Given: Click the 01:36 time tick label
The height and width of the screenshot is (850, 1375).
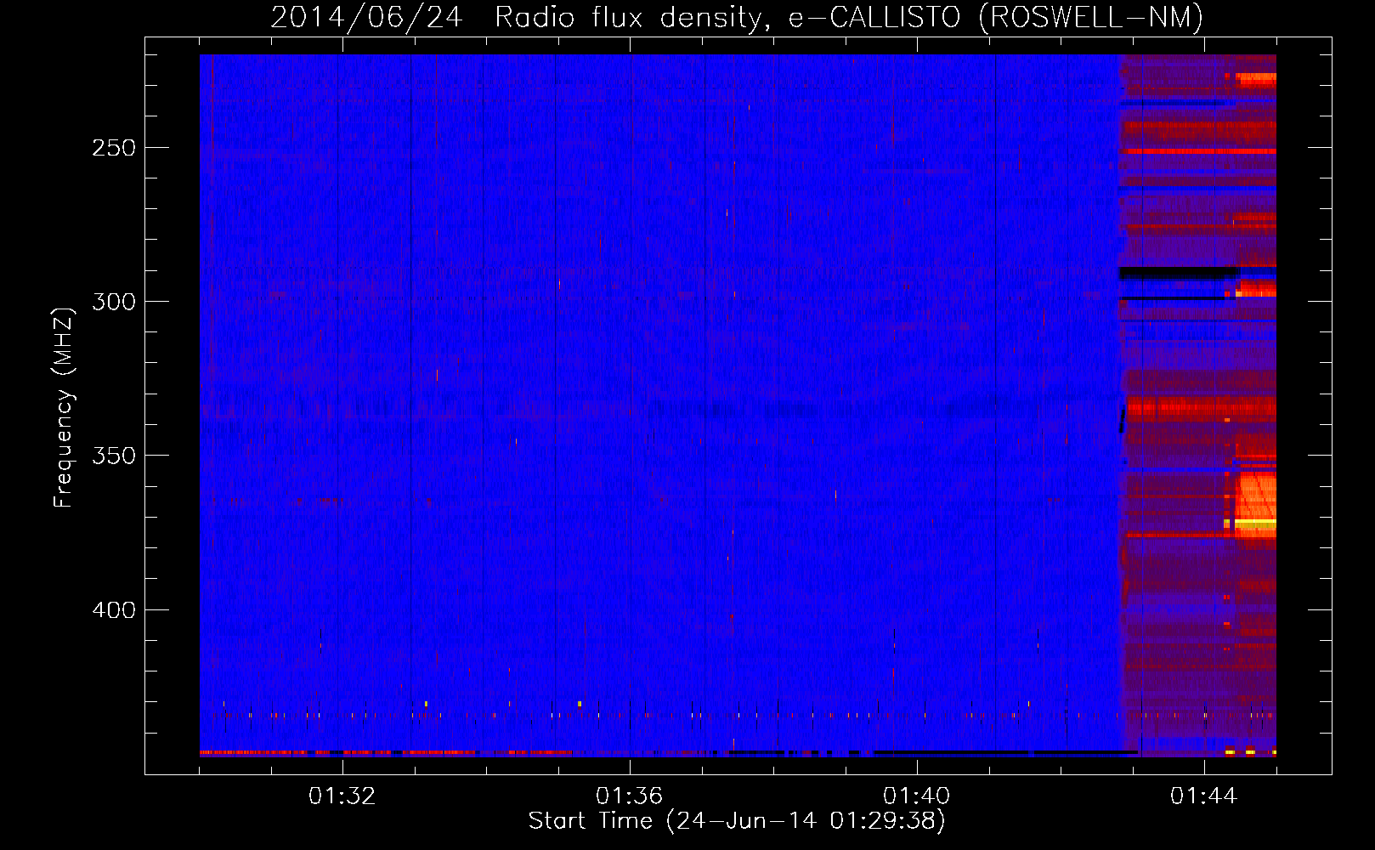Looking at the screenshot, I should (x=629, y=796).
